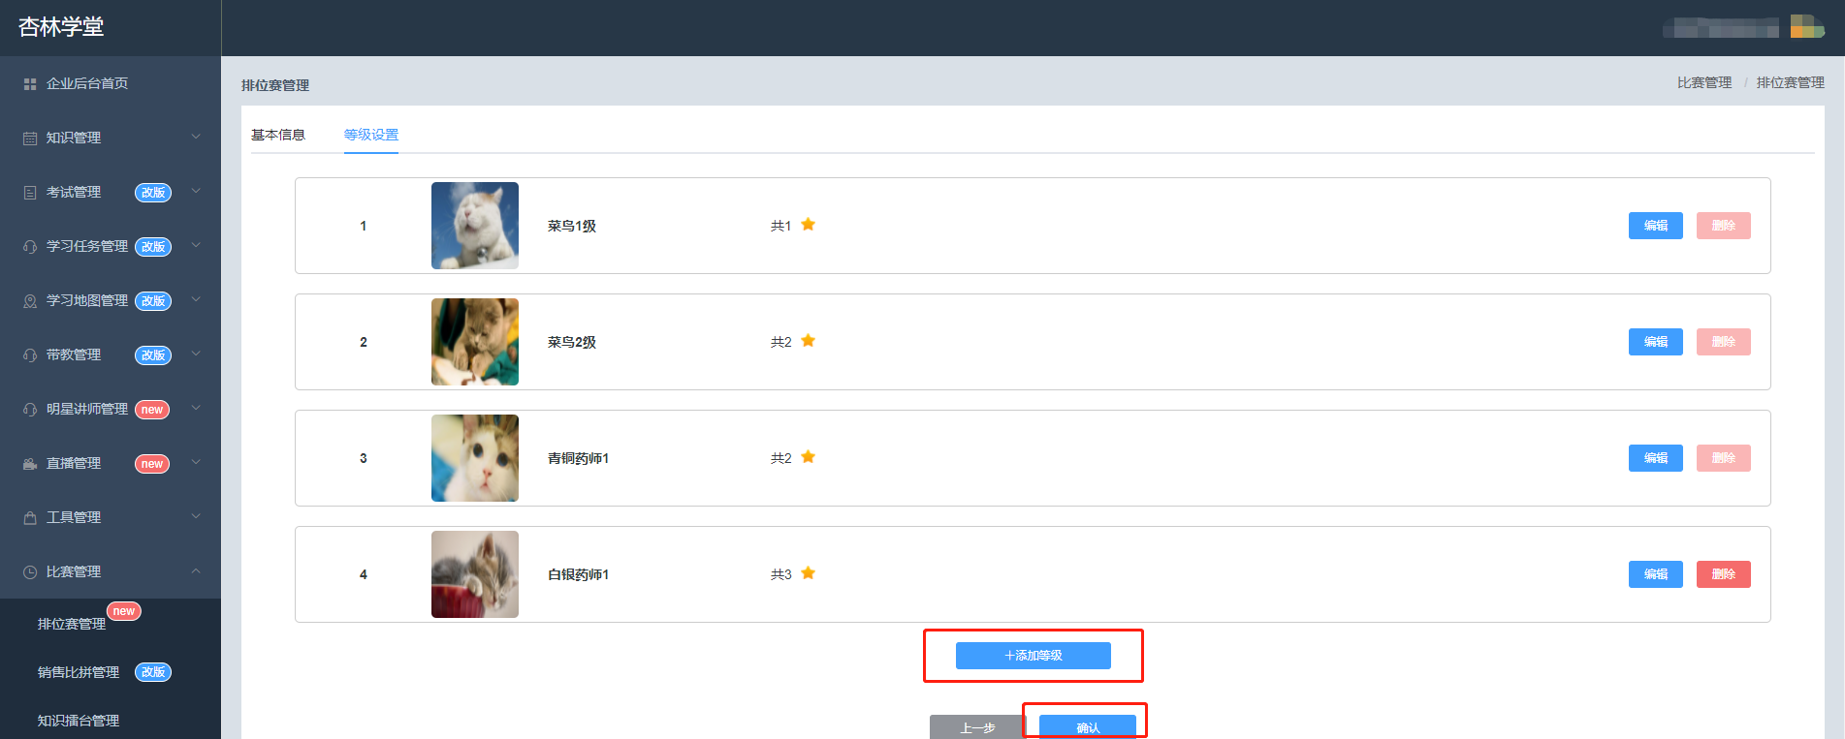Expand the 学习任务管理 menu chevron
This screenshot has width=1845, height=739.
[196, 245]
